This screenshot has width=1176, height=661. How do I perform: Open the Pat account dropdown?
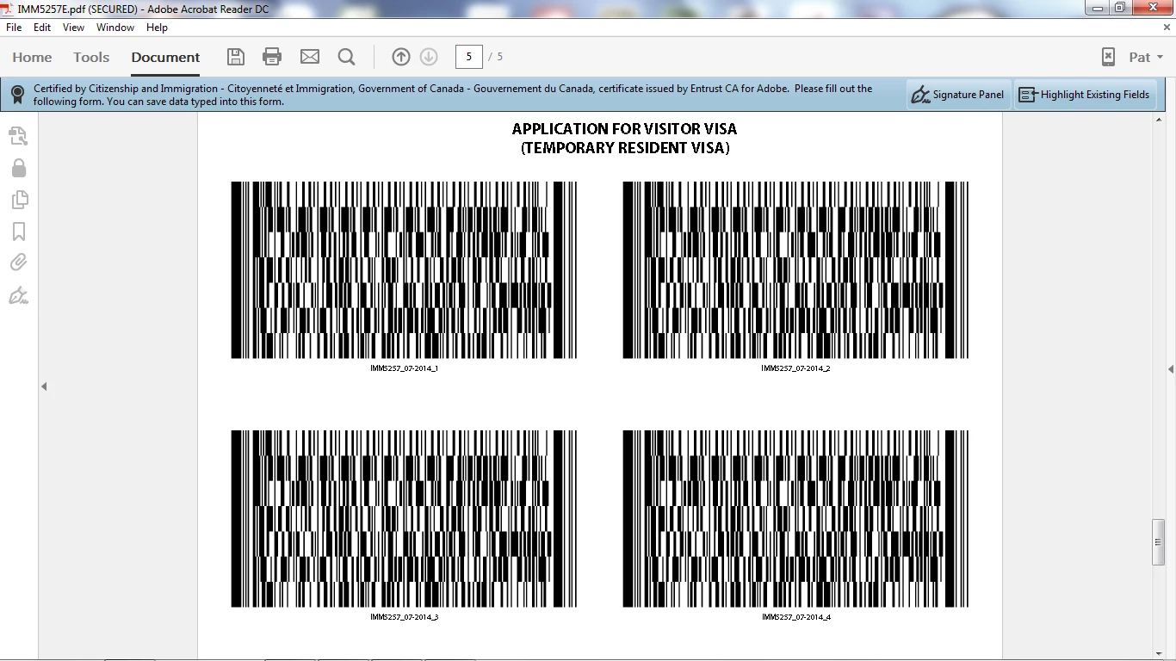(x=1146, y=57)
